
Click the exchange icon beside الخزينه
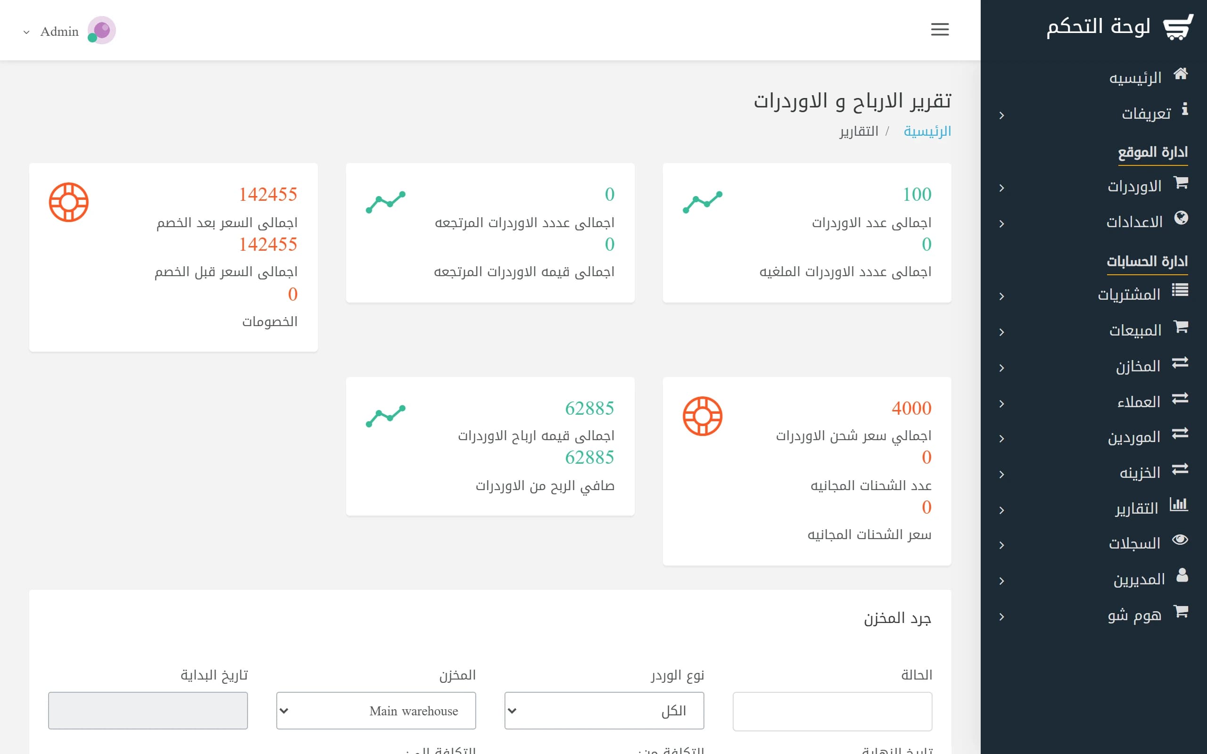click(x=1180, y=469)
